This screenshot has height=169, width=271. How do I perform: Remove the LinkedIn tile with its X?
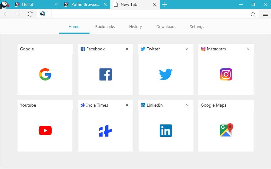click(187, 105)
